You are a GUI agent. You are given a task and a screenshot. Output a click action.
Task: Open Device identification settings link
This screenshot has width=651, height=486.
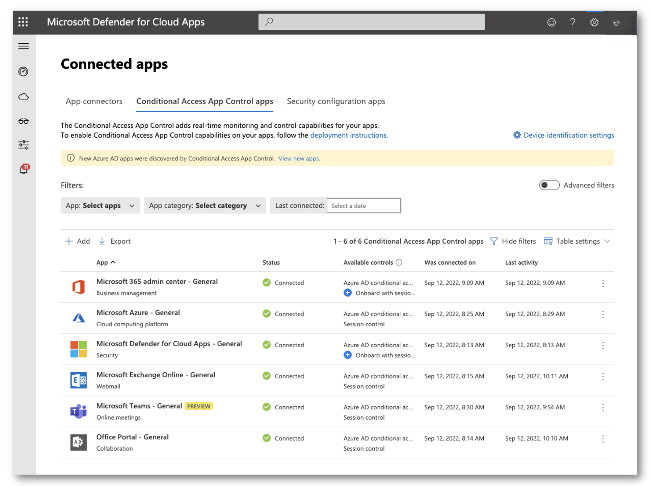(x=563, y=135)
